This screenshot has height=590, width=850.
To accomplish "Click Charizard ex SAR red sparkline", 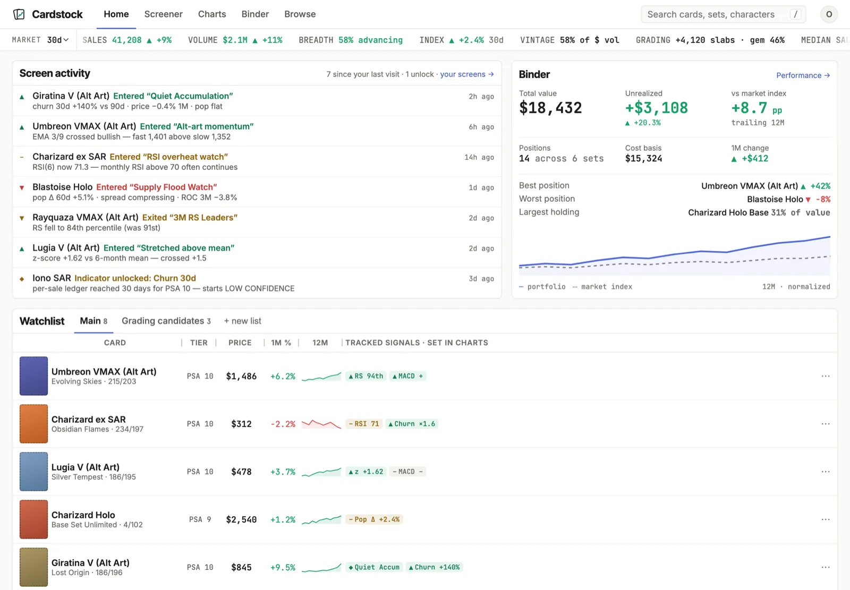I will 321,424.
